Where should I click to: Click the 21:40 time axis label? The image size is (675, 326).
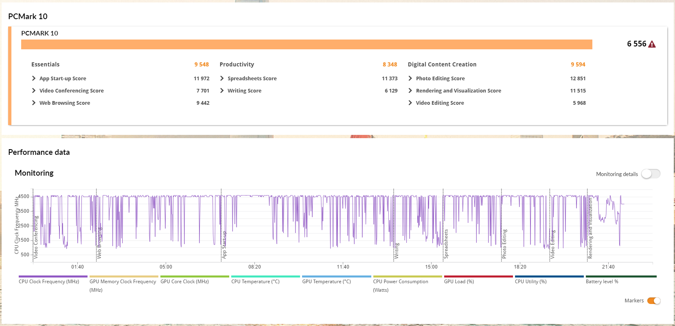pyautogui.click(x=608, y=267)
